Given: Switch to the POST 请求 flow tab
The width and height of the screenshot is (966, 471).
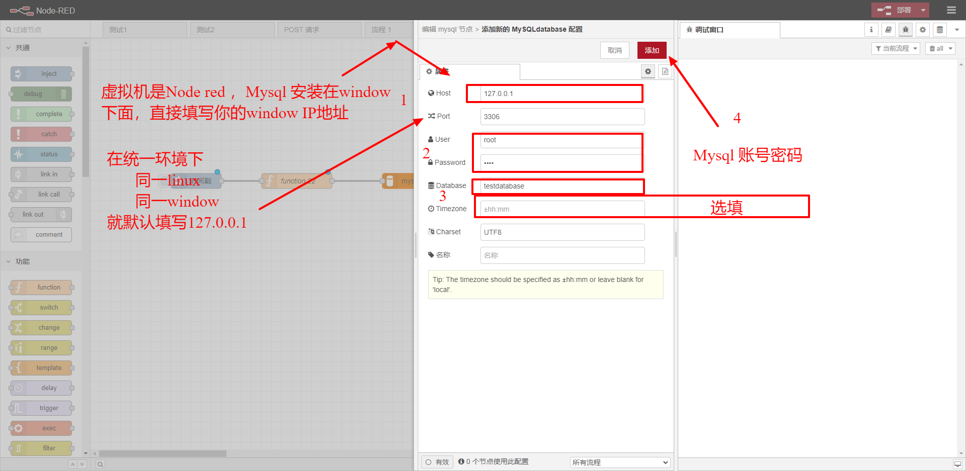Looking at the screenshot, I should tap(319, 30).
